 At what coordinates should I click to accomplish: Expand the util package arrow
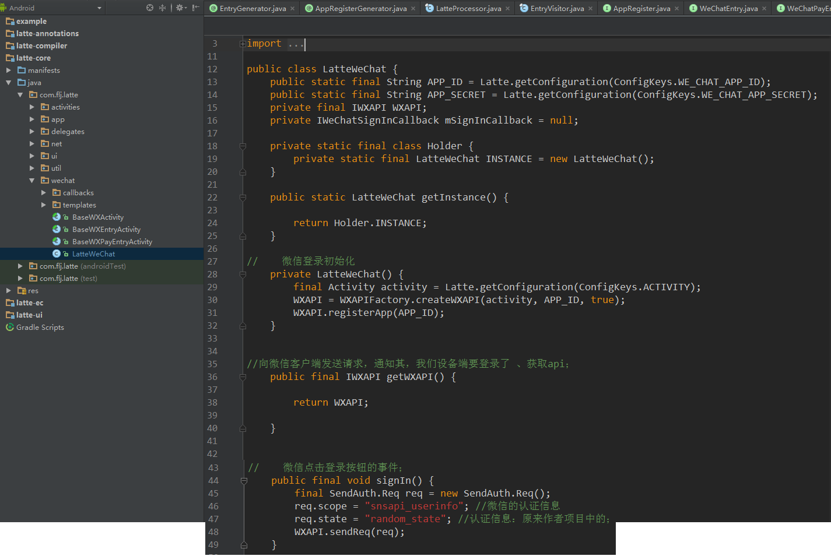(x=32, y=168)
